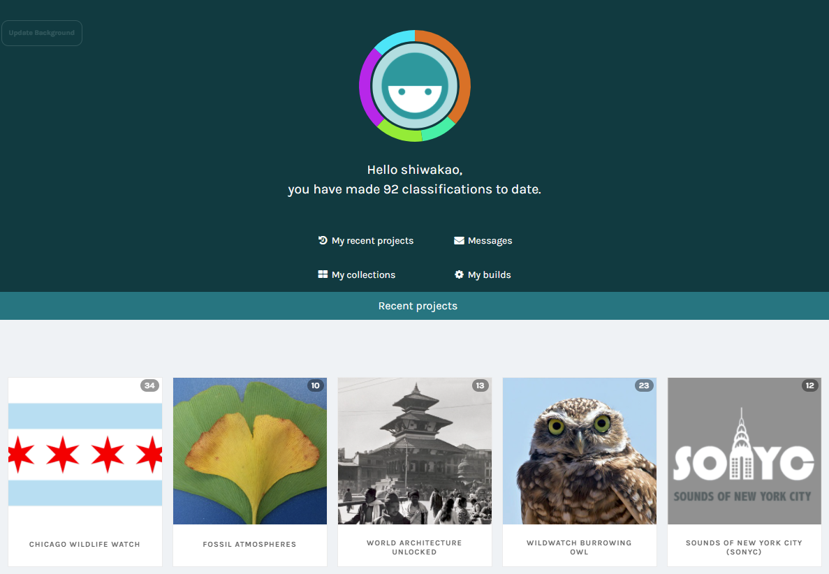Screen dimensions: 829x574
Task: Click the 13 badge on World Architecture Unlocked
Action: [480, 385]
